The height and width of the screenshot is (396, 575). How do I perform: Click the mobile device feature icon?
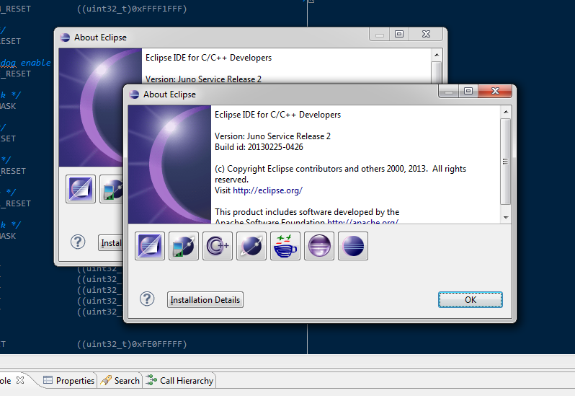(184, 246)
